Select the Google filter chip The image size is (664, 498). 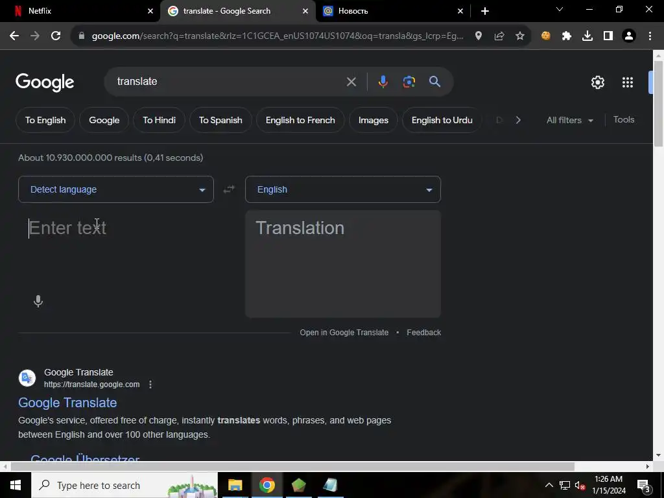104,120
